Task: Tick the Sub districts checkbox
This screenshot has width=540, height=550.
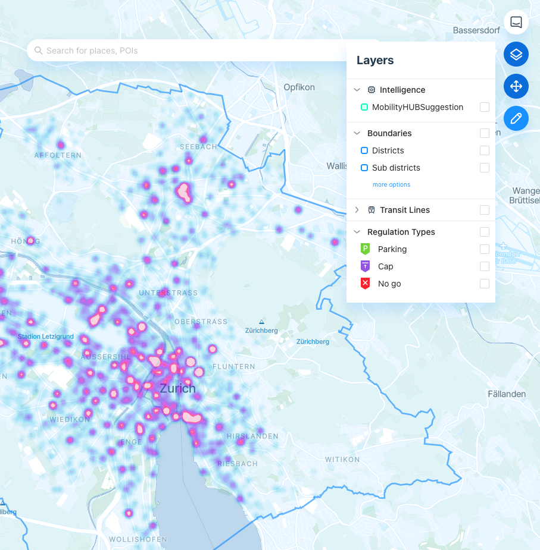Action: 485,168
